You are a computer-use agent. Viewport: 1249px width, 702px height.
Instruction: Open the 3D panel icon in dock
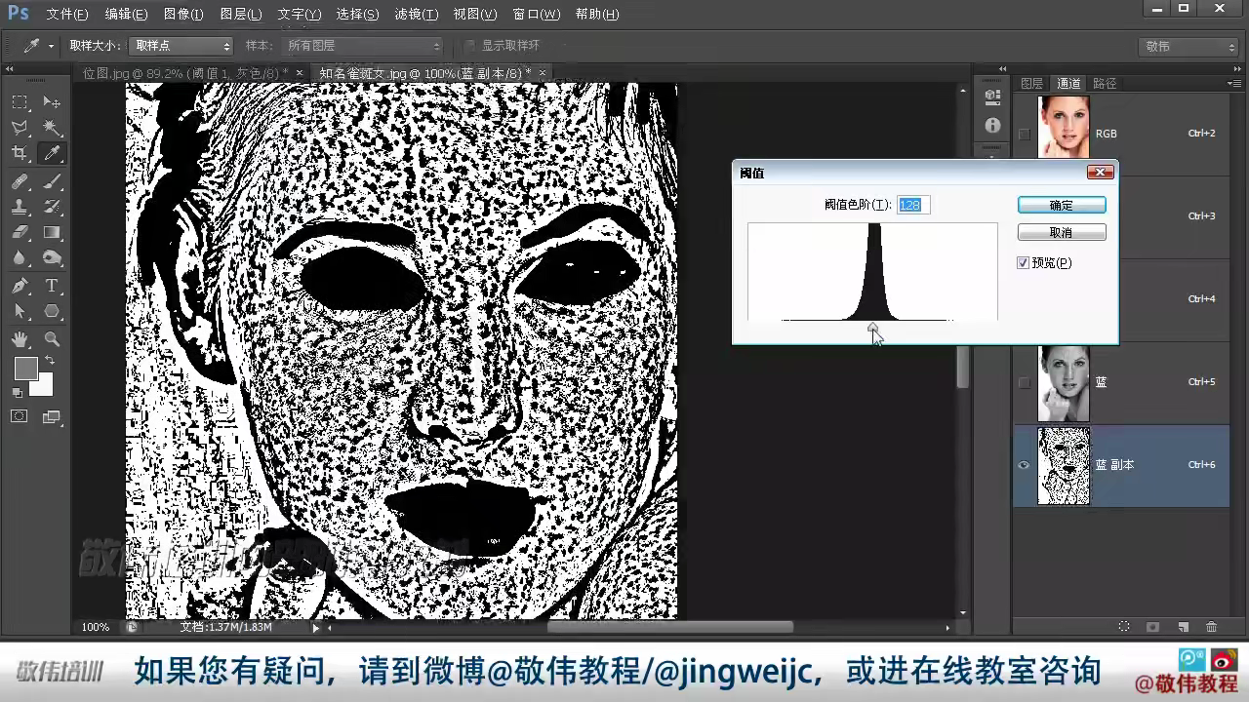click(x=992, y=97)
